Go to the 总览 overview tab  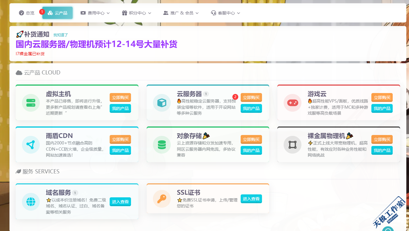coord(27,13)
